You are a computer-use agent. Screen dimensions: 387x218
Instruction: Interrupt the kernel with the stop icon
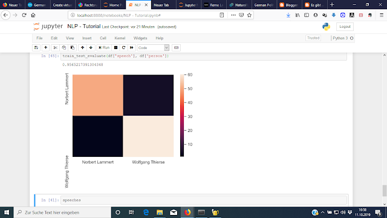tap(115, 48)
